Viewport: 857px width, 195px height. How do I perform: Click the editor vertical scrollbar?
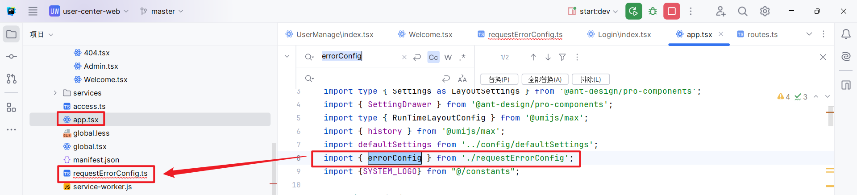830,117
